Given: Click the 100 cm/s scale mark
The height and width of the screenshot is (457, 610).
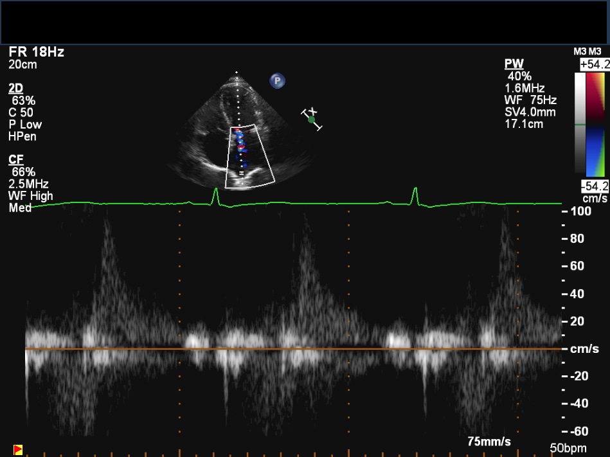Looking at the screenshot, I should [580, 211].
